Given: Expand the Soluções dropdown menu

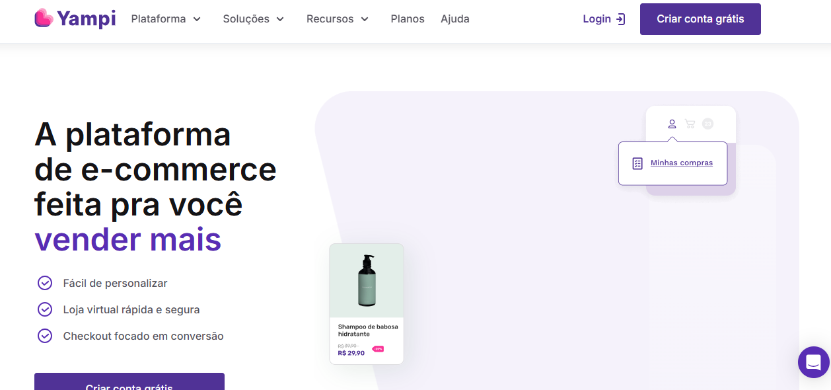Looking at the screenshot, I should 254,19.
